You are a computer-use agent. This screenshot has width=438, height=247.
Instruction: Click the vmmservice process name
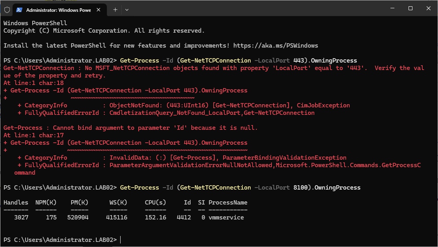coord(226,218)
